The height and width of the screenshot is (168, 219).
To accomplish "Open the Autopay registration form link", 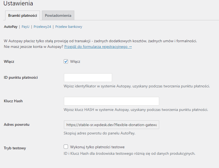I will pos(98,47).
